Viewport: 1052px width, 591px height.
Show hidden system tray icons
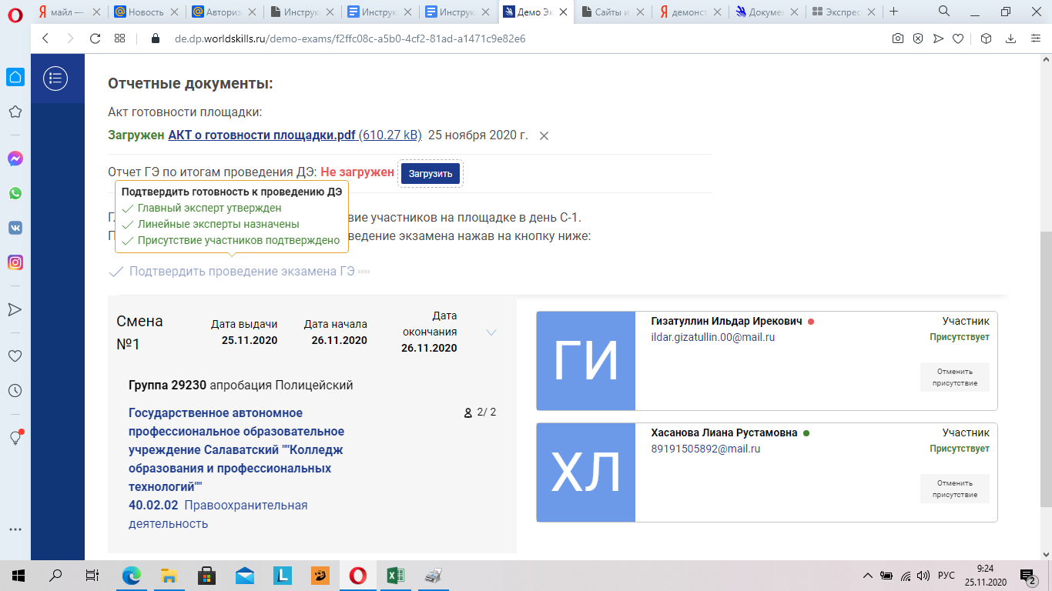(868, 576)
